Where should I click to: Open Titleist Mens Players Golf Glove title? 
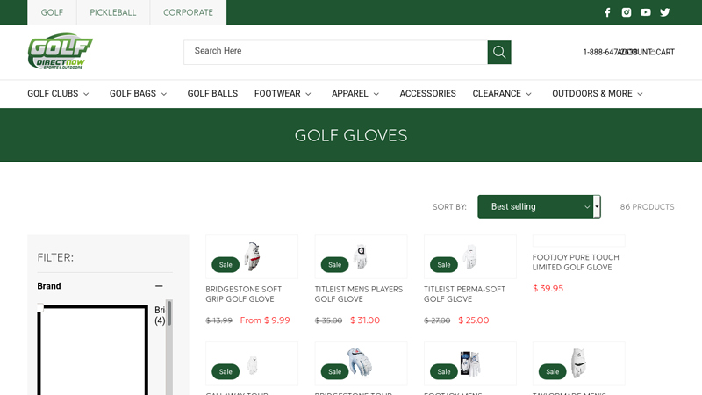click(359, 294)
